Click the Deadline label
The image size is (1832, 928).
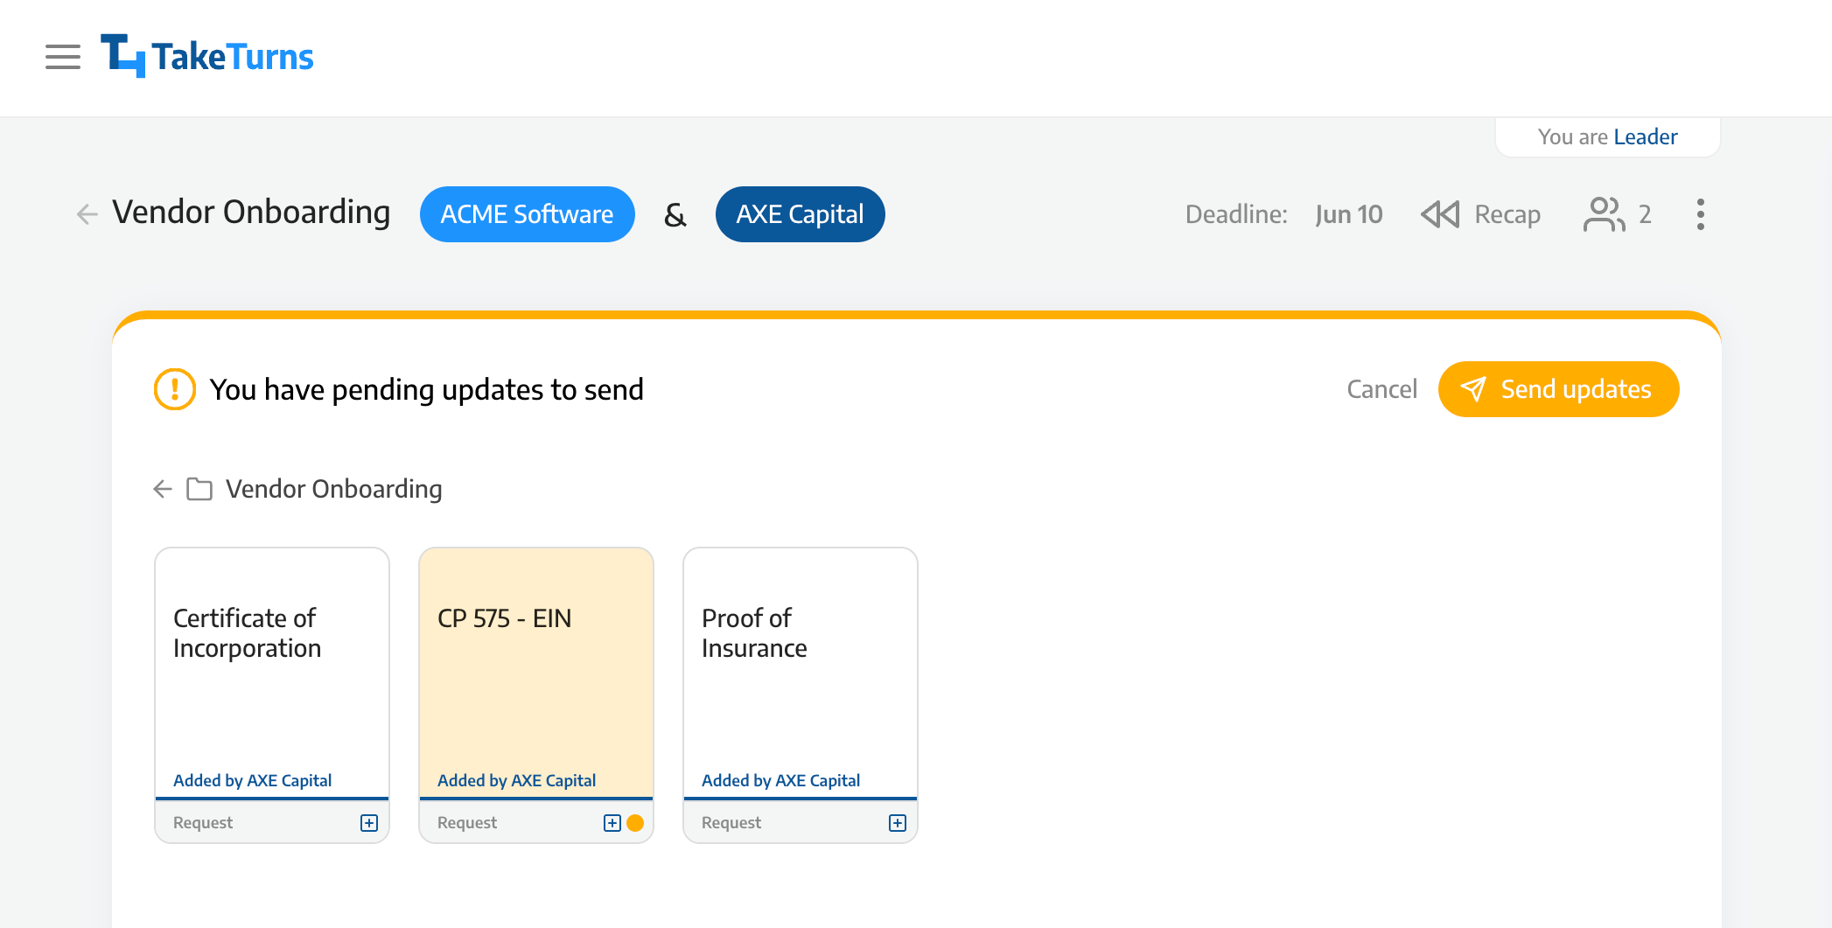pyautogui.click(x=1236, y=214)
